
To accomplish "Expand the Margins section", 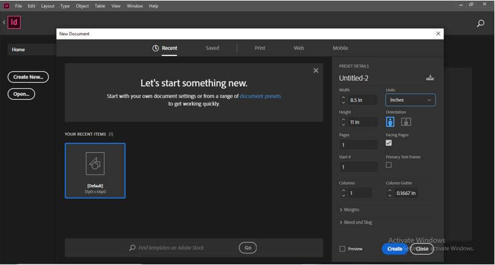I will (349, 210).
